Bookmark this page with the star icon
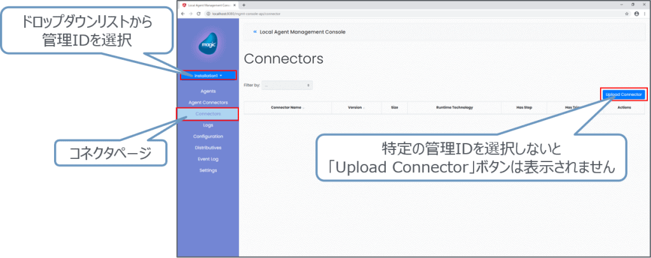651x258 pixels. coord(627,13)
